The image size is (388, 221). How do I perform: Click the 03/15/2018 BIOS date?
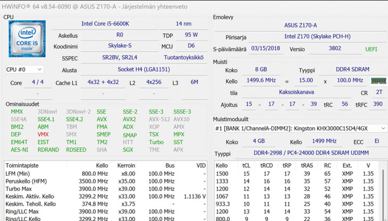[266, 48]
